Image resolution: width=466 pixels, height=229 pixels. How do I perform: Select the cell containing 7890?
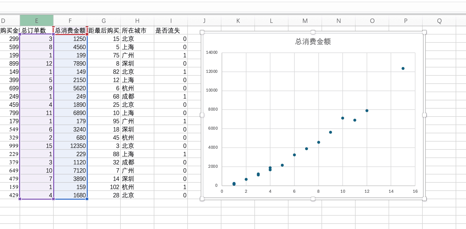click(70, 64)
